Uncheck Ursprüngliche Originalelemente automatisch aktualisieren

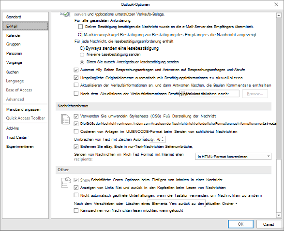[x=76, y=78]
